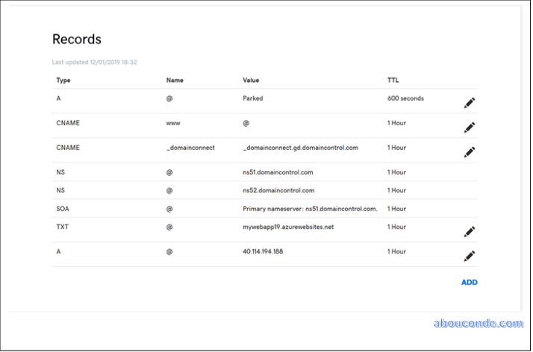Click the TTL column header
This screenshot has height=352, width=533.
pyautogui.click(x=393, y=80)
